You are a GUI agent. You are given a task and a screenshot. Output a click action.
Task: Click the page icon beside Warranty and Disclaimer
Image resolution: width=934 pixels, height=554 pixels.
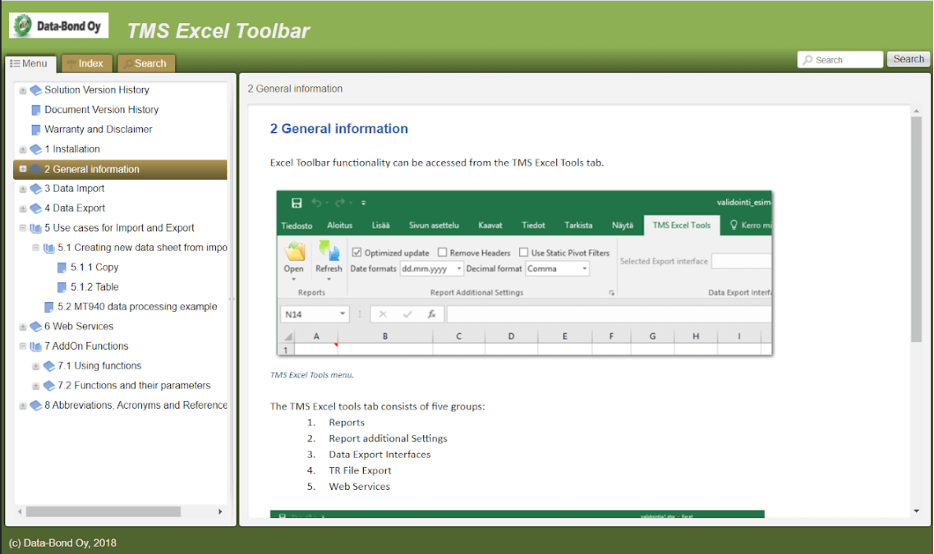[x=35, y=130]
